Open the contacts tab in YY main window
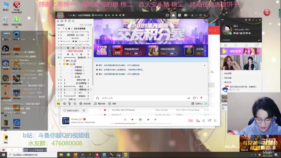 [x=236, y=45]
